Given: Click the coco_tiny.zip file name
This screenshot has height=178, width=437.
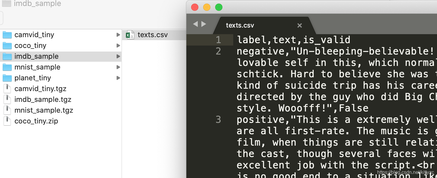Looking at the screenshot, I should tap(36, 121).
